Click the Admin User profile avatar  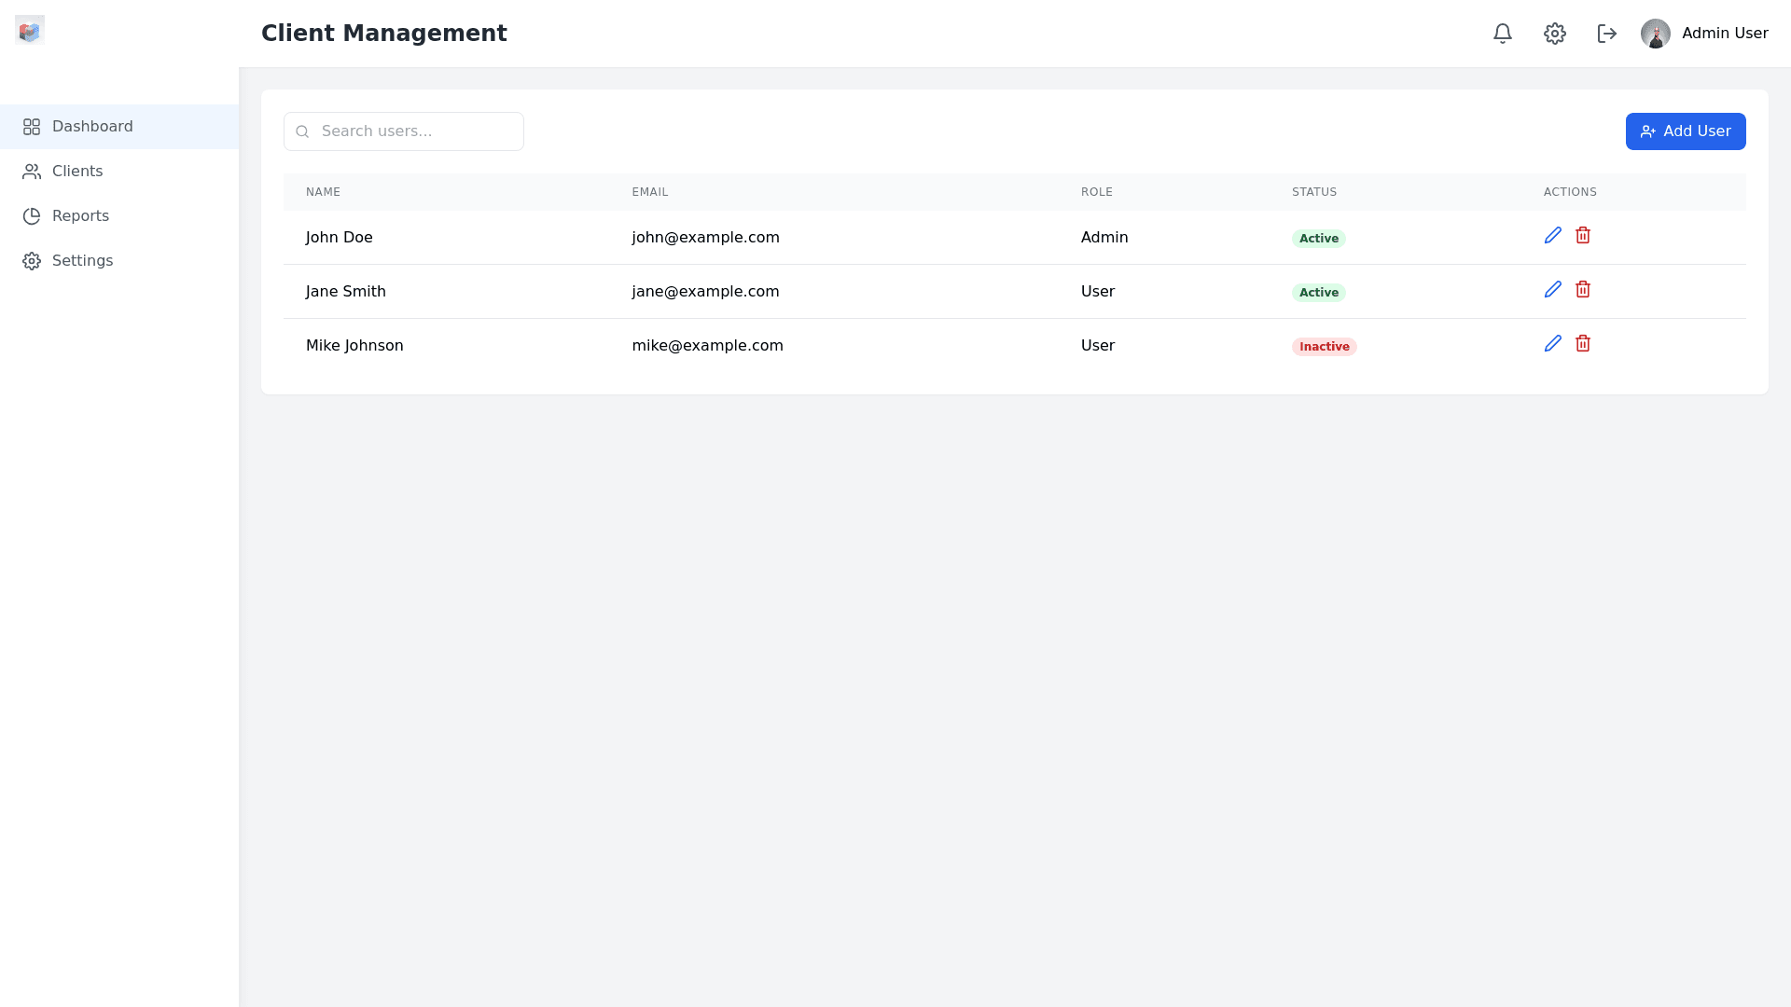[x=1656, y=33]
